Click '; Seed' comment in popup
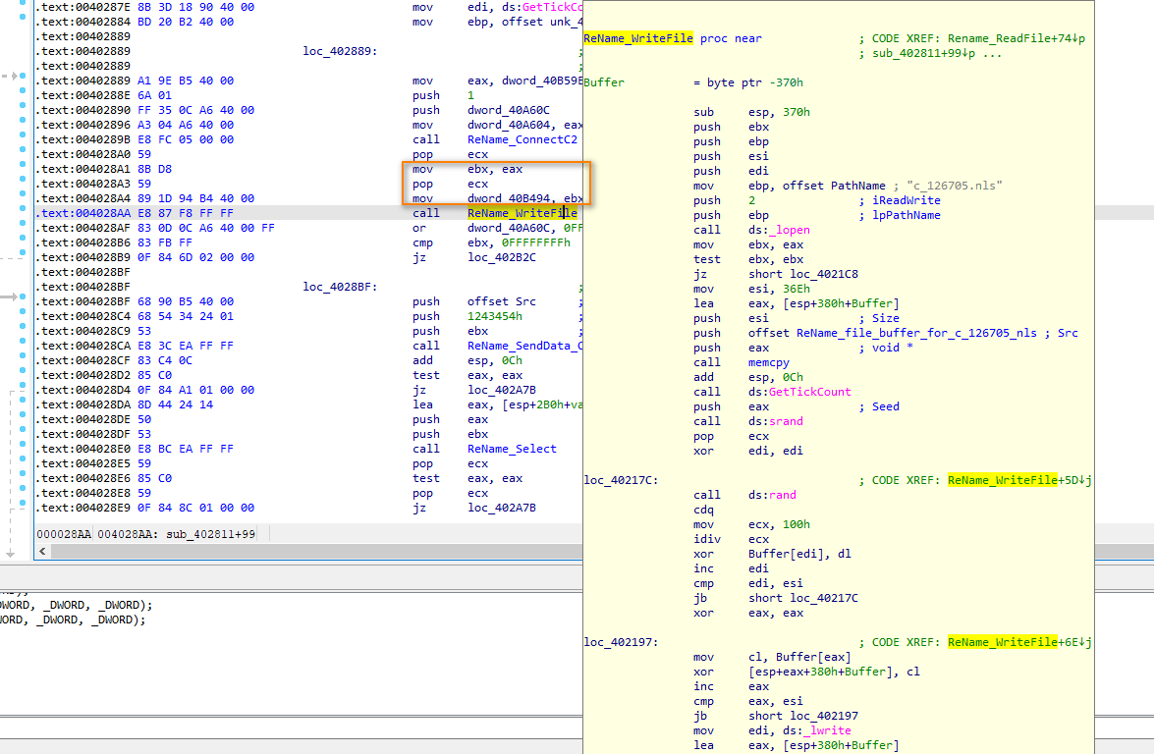Image resolution: width=1154 pixels, height=754 pixels. click(879, 406)
